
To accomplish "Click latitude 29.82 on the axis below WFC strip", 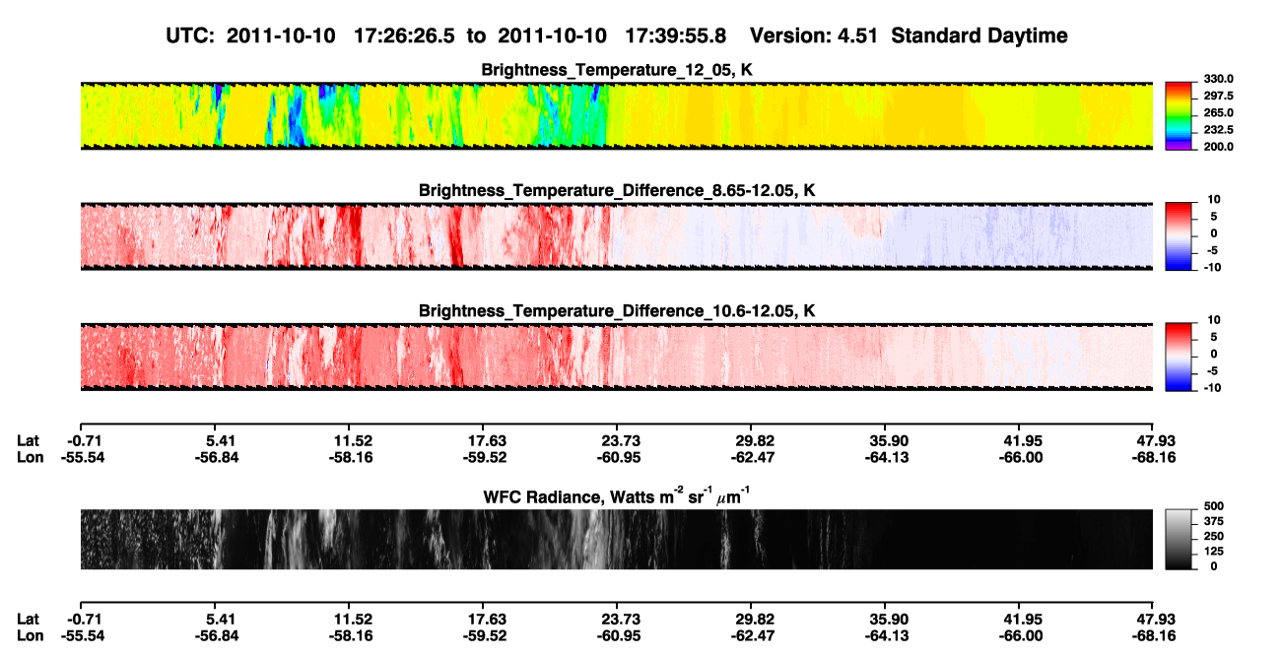I will pyautogui.click(x=751, y=619).
